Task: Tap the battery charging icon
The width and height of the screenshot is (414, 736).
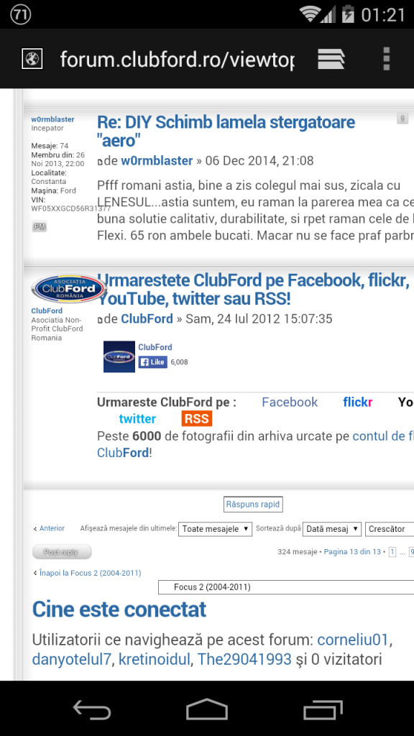Action: [348, 14]
